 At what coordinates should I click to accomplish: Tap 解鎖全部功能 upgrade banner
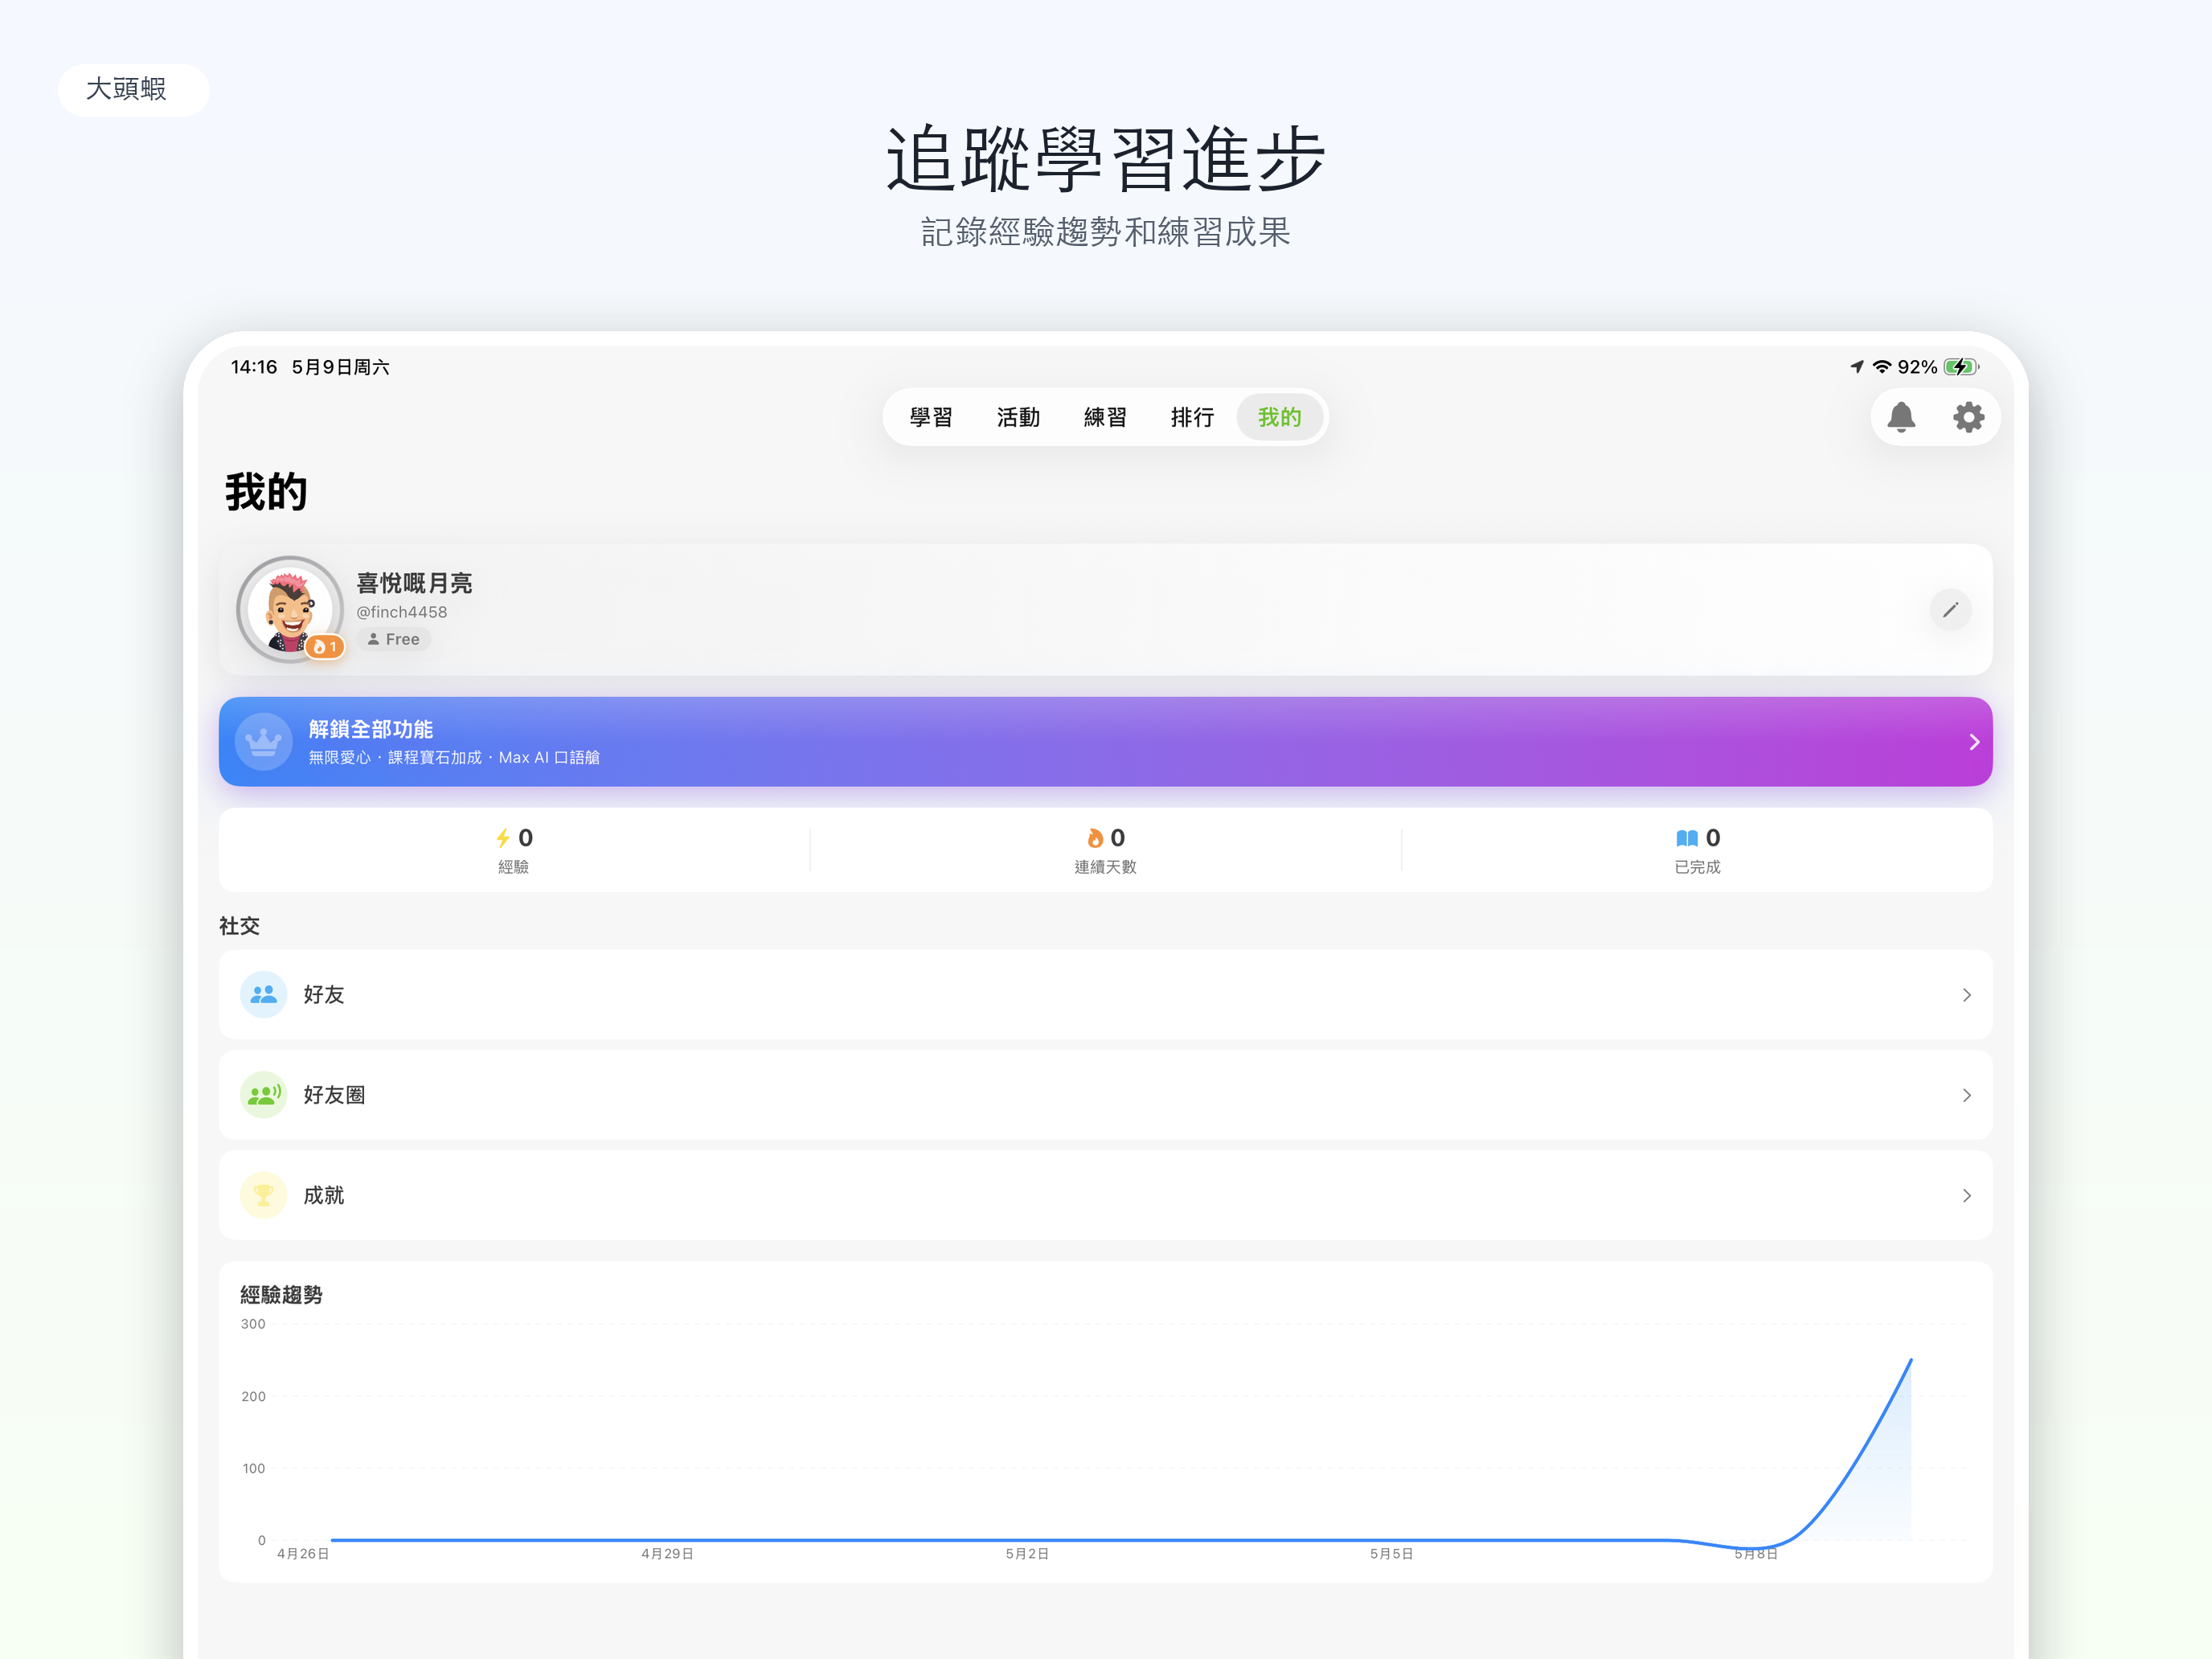click(1105, 741)
